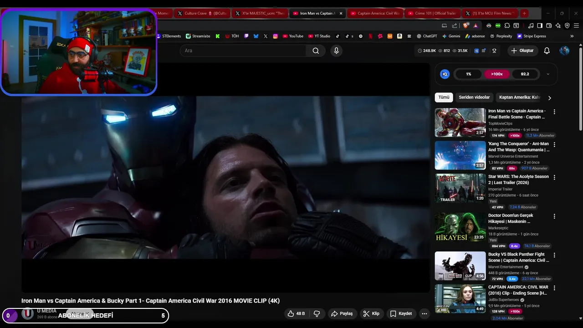The height and width of the screenshot is (328, 583).
Task: Open Gemini bookmark
Action: (x=451, y=36)
